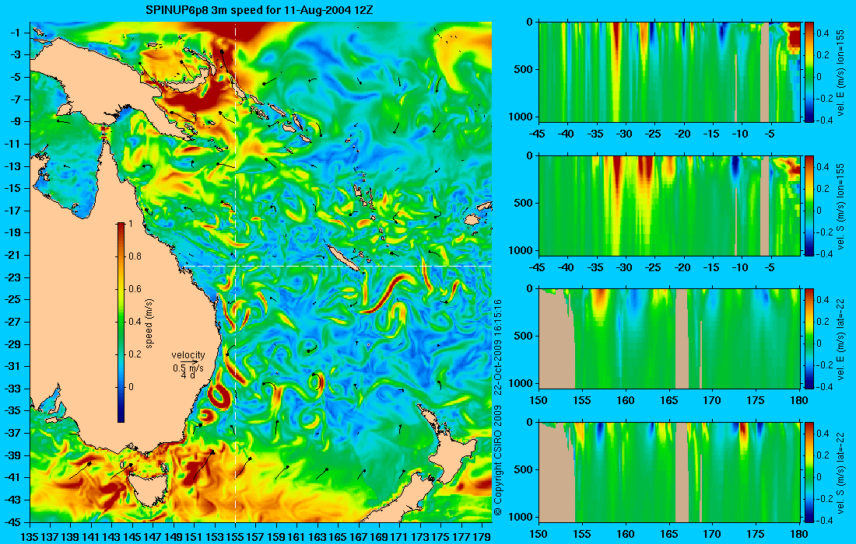Select the 'velocity' legend label
Viewport: 856px width, 544px height.
click(188, 355)
